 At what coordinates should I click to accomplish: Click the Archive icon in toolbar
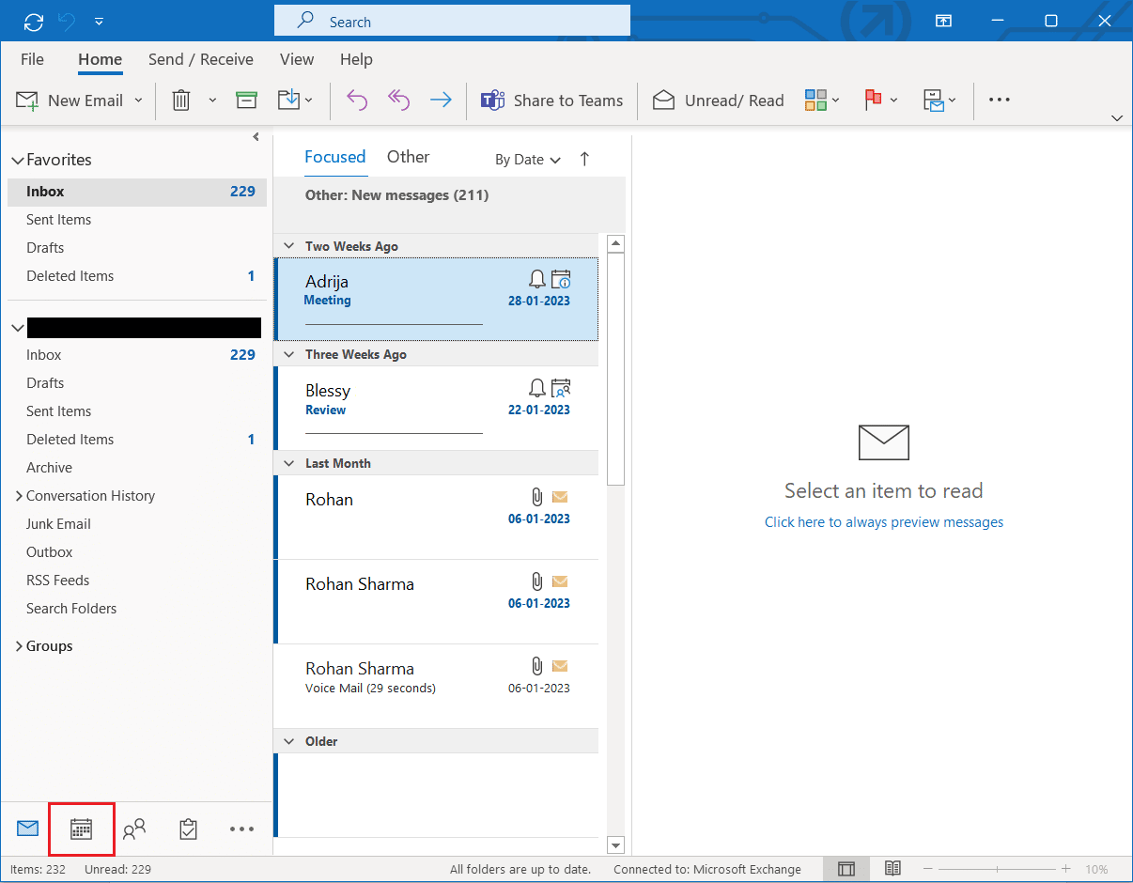pos(246,101)
